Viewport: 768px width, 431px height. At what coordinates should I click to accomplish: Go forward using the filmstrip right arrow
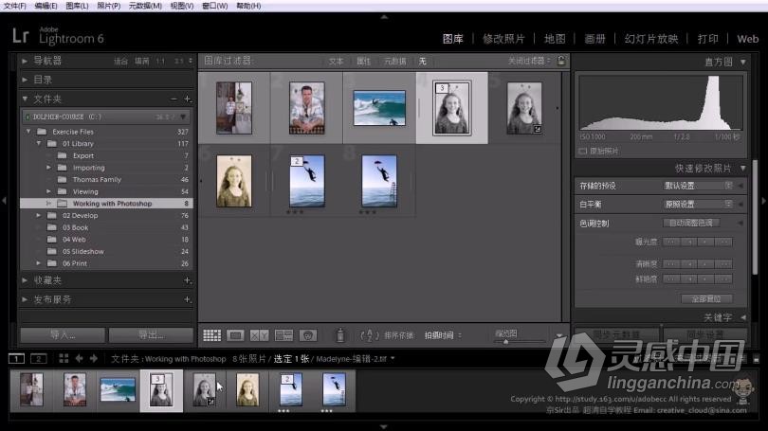[94, 359]
